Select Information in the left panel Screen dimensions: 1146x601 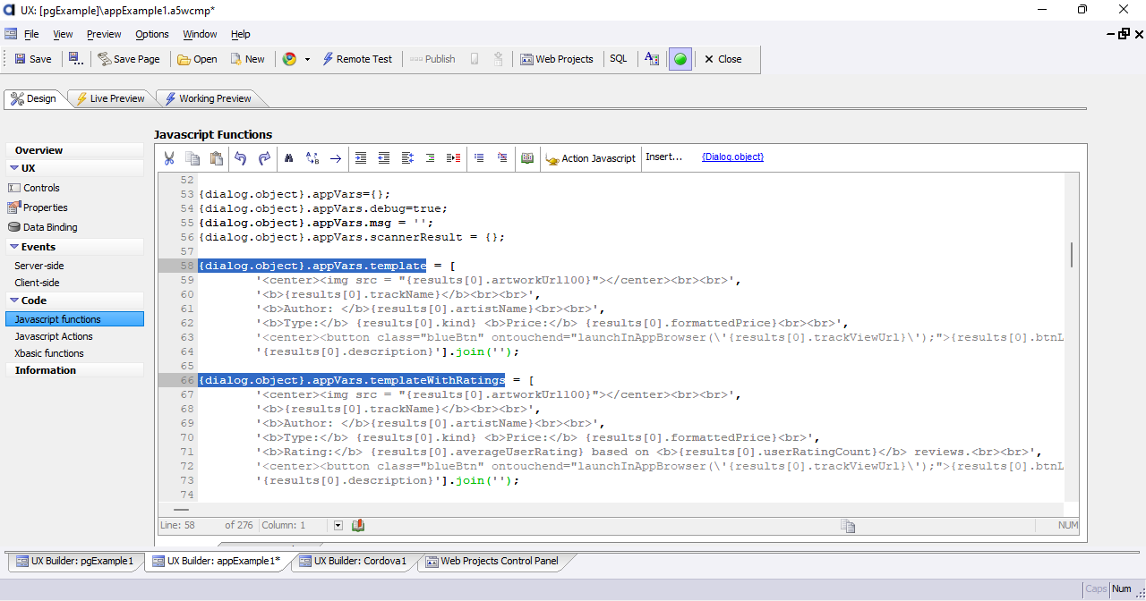[74, 370]
